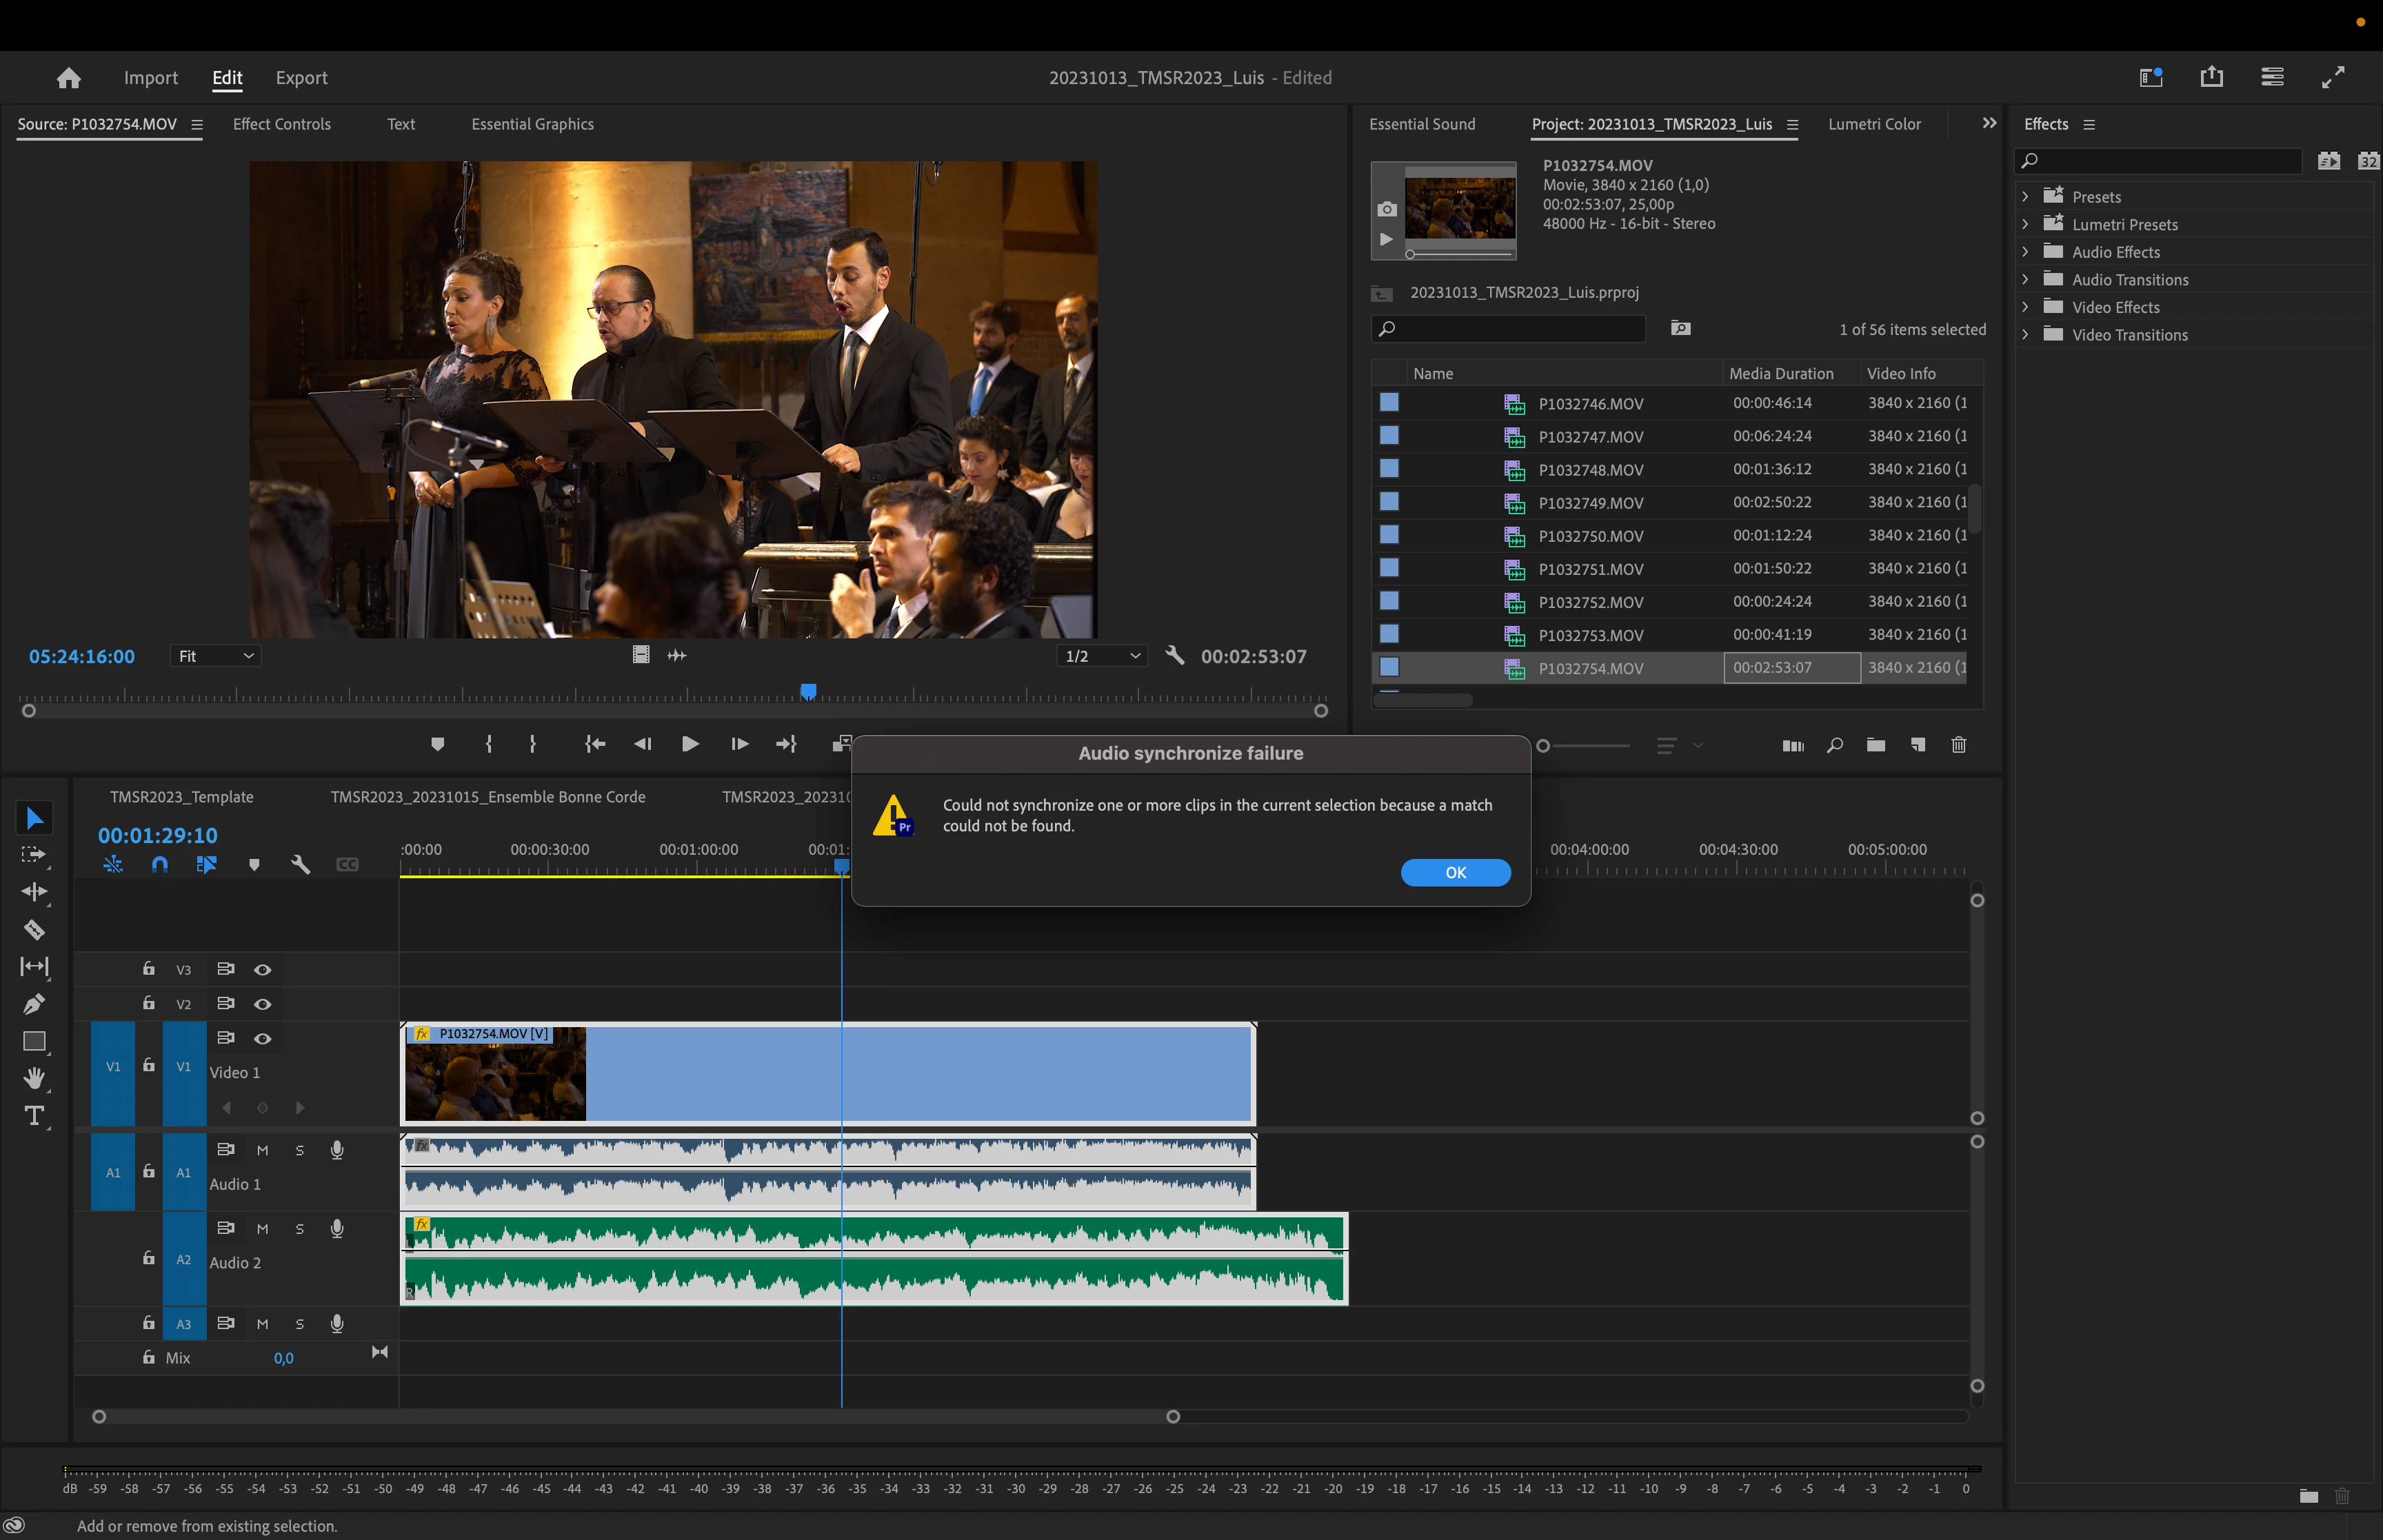Select the Razor tool

34,930
